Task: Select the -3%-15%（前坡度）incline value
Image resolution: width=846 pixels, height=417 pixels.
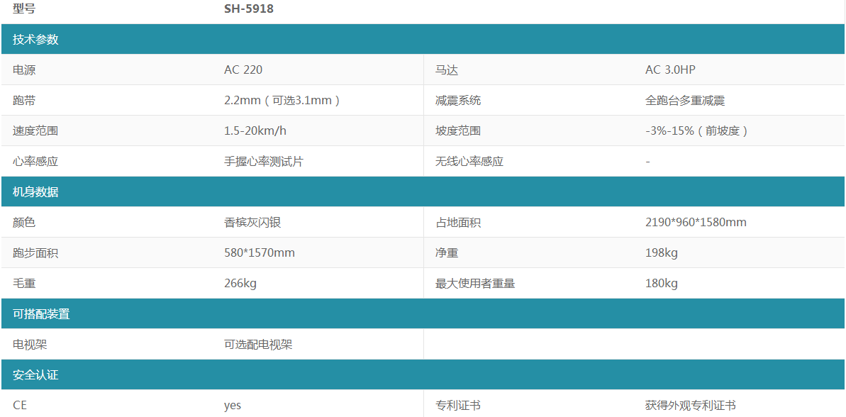Action: [697, 131]
